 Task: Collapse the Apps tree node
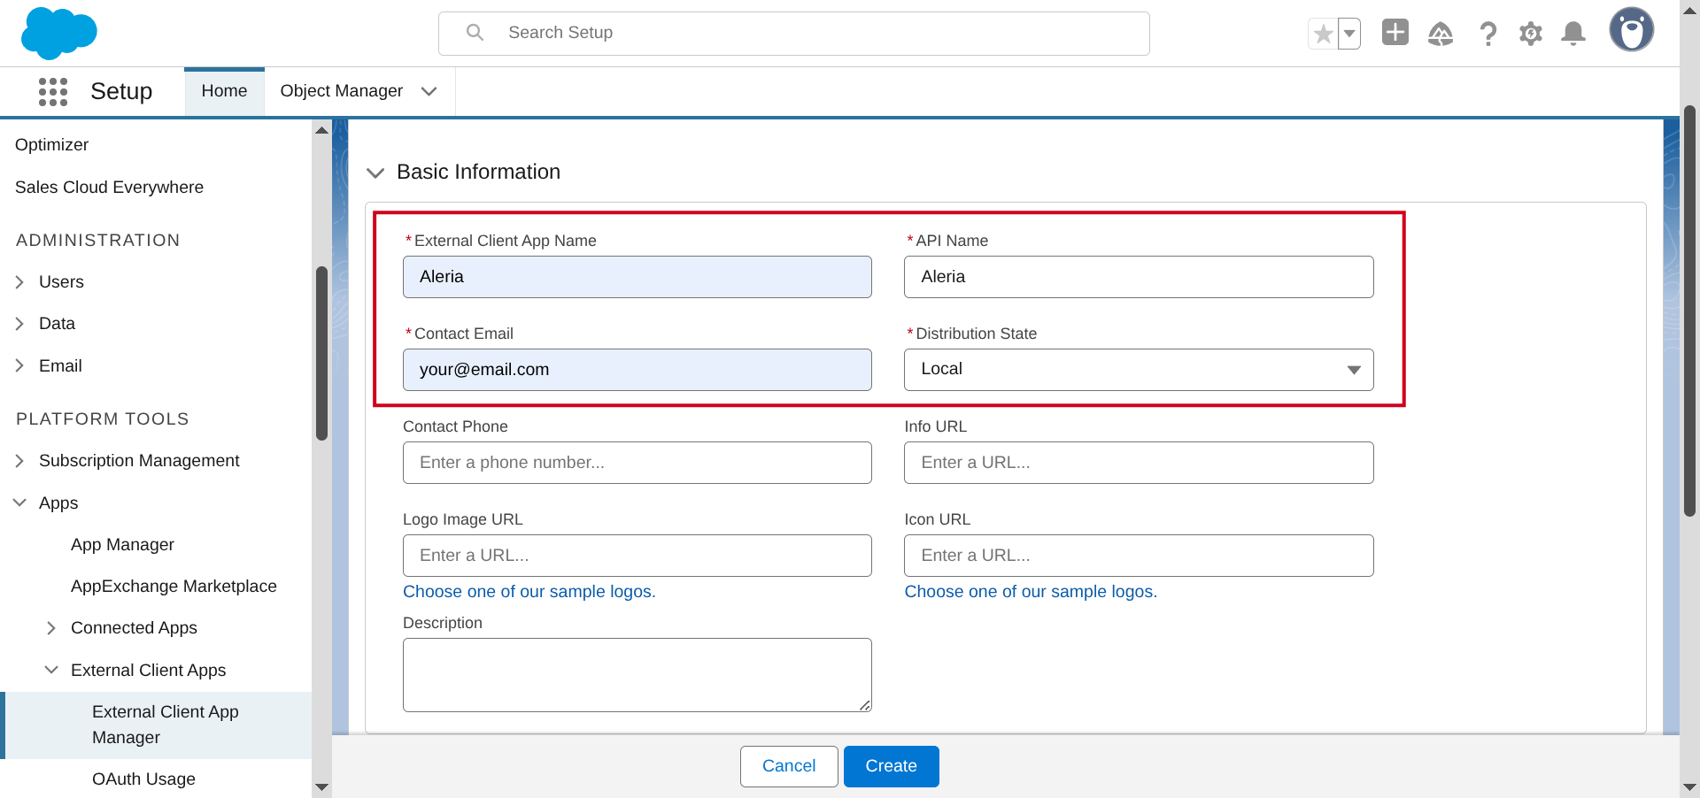19,503
